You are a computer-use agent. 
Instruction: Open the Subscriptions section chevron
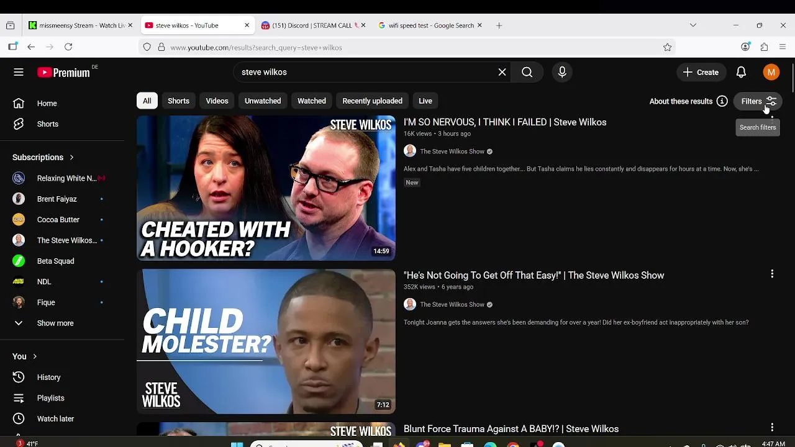click(71, 158)
